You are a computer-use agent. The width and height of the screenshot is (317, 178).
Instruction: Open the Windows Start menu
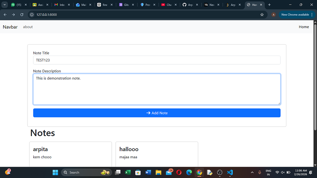[x=55, y=172]
